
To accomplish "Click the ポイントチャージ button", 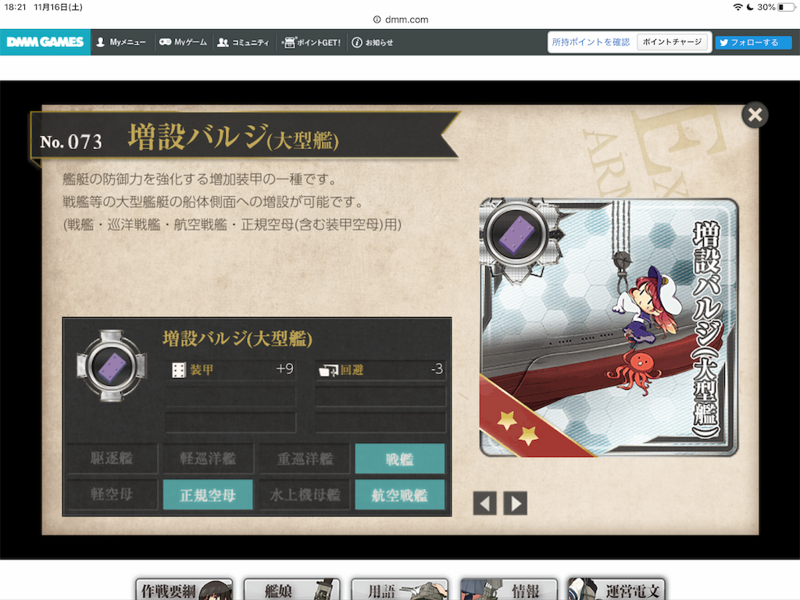I will tap(672, 42).
